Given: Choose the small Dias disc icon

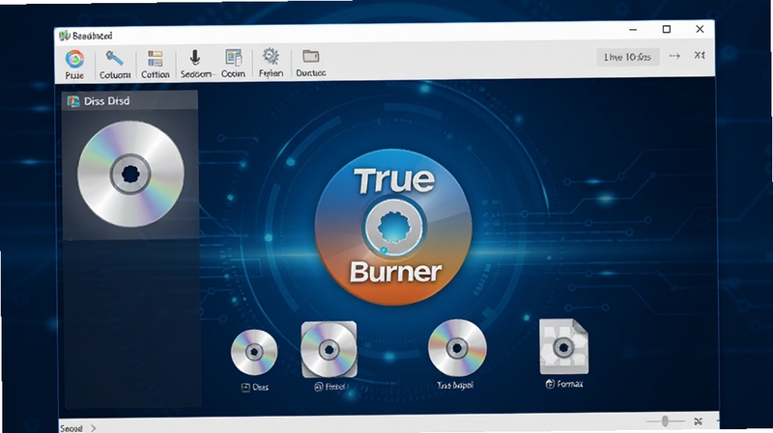Looking at the screenshot, I should 254,352.
